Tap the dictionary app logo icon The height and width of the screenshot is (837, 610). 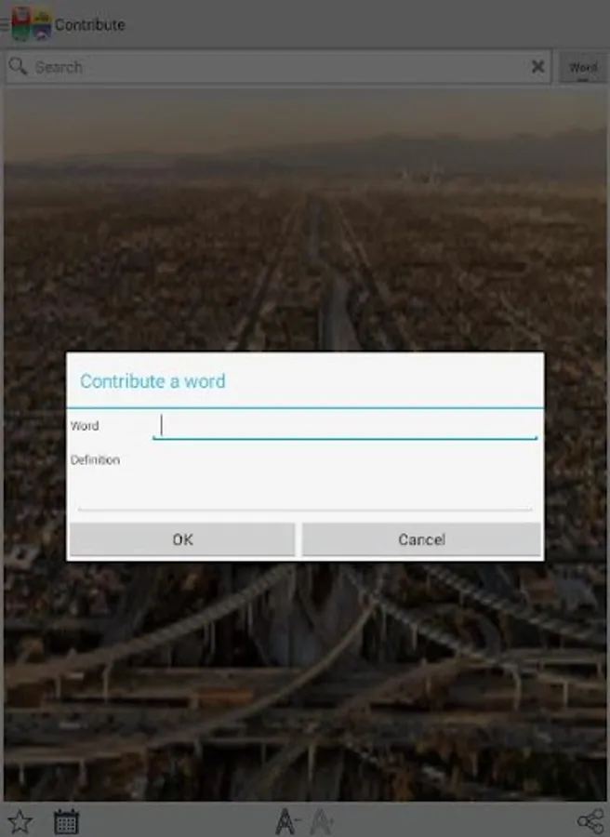pos(32,24)
